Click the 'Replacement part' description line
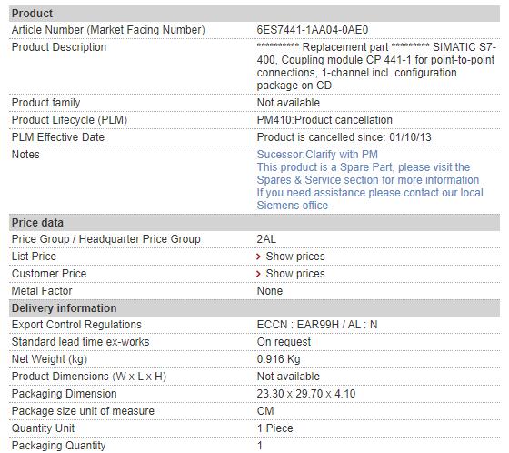509x453 pixels. point(376,47)
